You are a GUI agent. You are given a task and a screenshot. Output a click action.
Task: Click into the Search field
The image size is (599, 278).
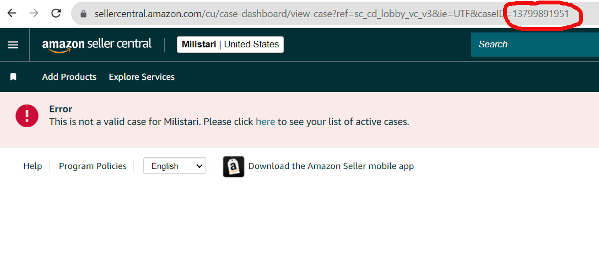[x=535, y=44]
